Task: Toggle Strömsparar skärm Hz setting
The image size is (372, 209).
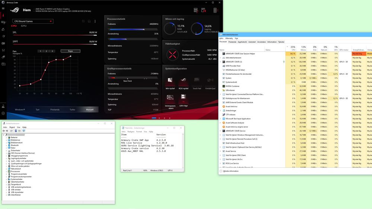Action: 170,102
